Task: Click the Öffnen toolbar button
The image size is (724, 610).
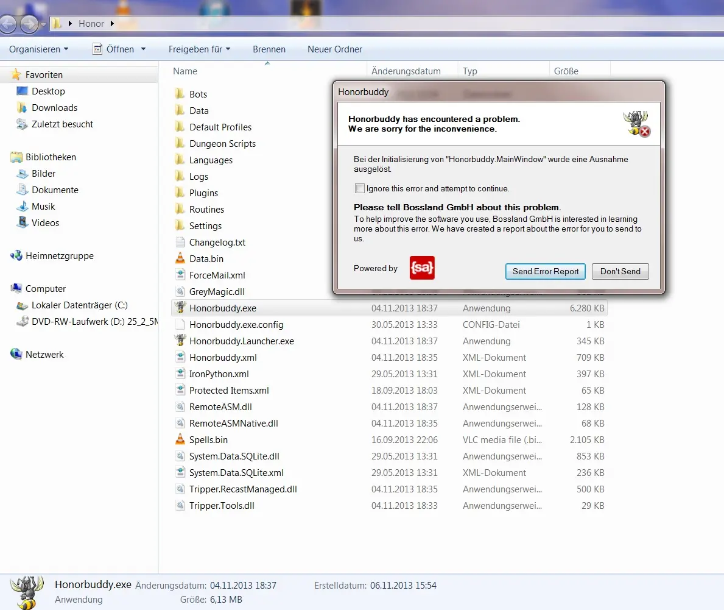Action: coord(114,49)
